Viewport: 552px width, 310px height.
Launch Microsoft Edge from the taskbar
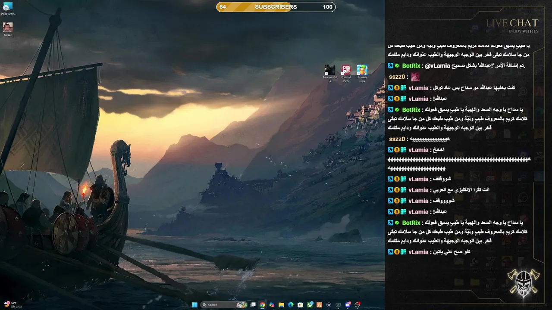pyautogui.click(x=291, y=305)
